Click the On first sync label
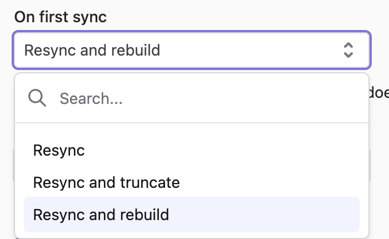This screenshot has width=389, height=239. point(61,17)
